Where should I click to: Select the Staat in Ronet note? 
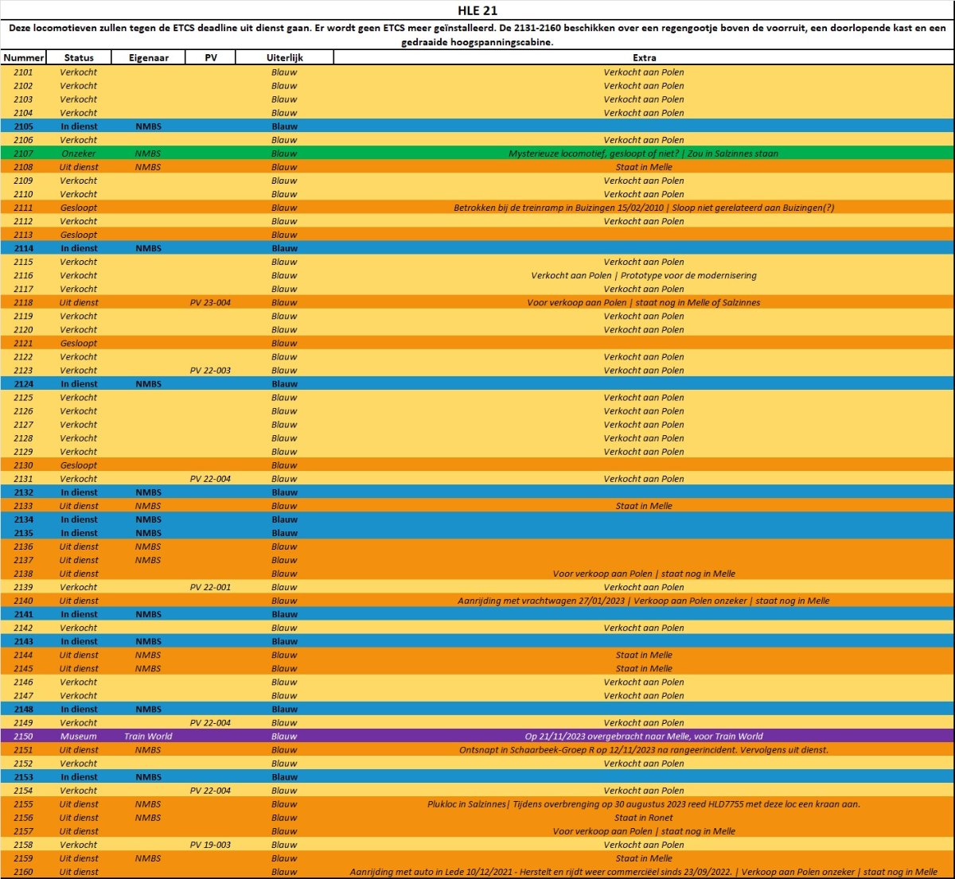click(x=644, y=818)
